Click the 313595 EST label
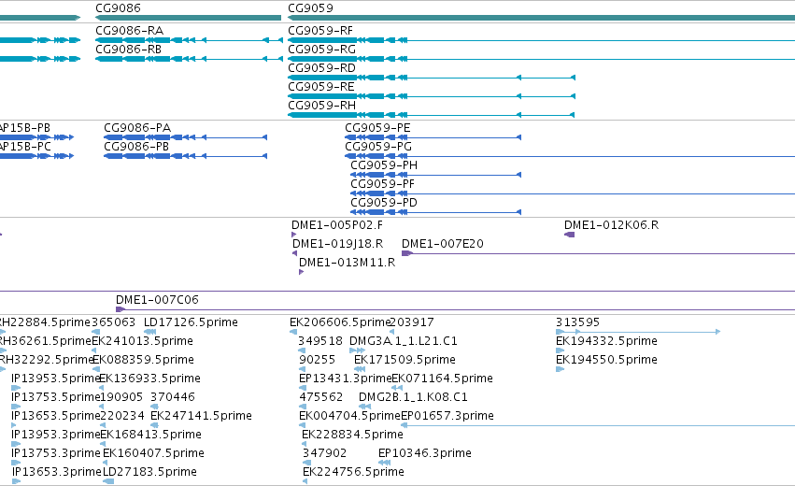The image size is (795, 486). coord(577,322)
